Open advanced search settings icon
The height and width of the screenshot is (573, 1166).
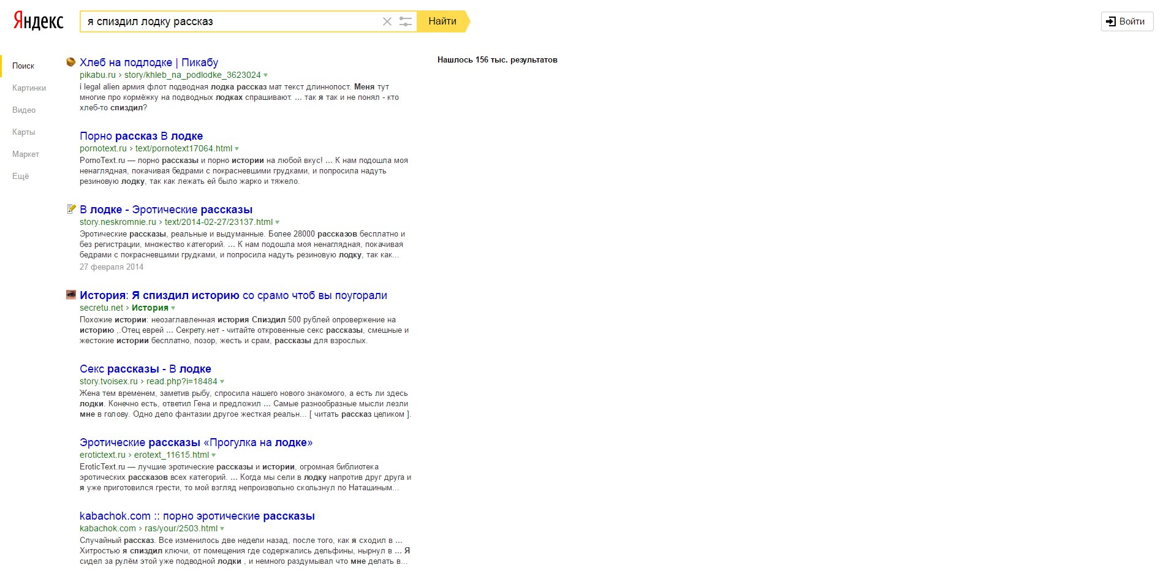click(x=405, y=21)
